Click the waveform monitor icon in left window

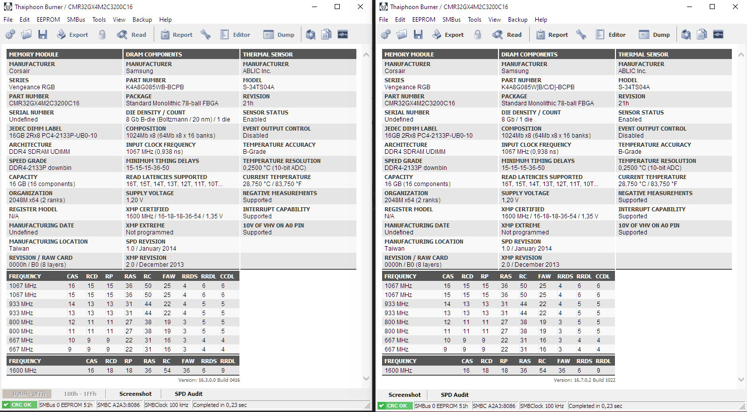point(343,35)
